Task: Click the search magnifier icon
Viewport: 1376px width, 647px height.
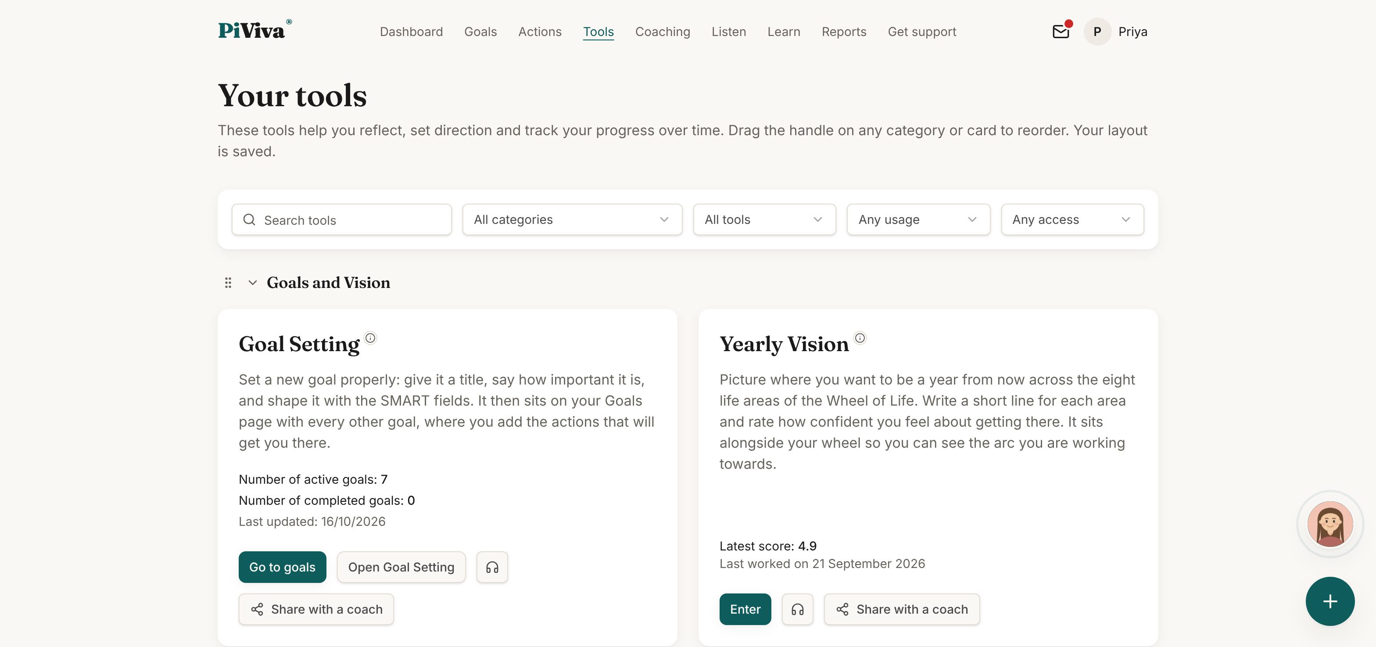Action: (x=249, y=219)
